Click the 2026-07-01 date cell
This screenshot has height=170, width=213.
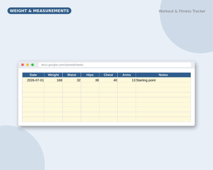click(x=33, y=80)
